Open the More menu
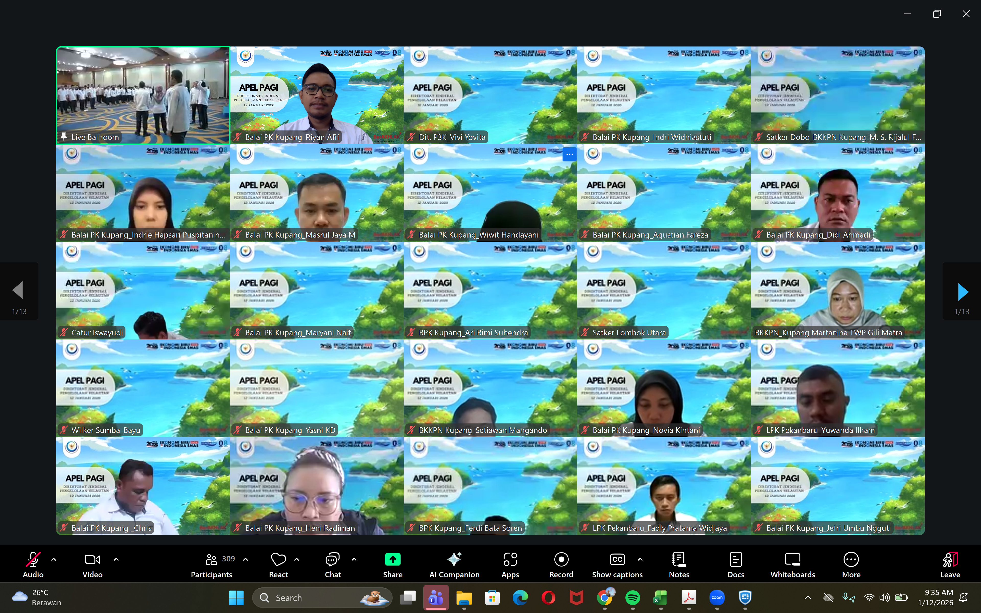The height and width of the screenshot is (613, 981). pyautogui.click(x=851, y=564)
